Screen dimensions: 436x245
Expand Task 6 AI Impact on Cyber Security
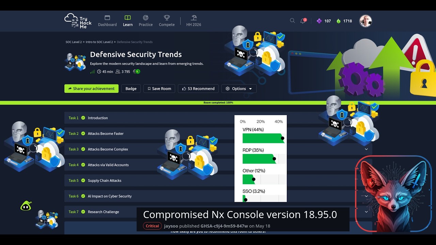[218, 196]
